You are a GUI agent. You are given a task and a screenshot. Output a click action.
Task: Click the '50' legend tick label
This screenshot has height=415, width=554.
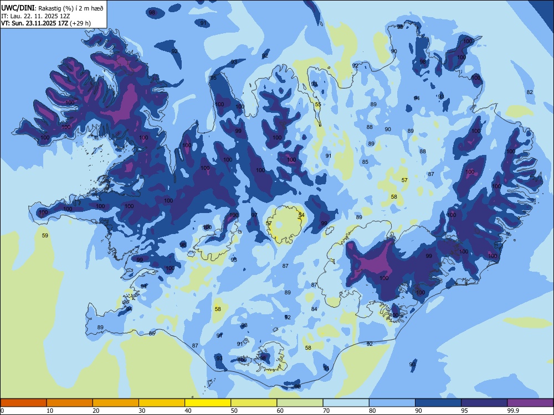[234, 411]
